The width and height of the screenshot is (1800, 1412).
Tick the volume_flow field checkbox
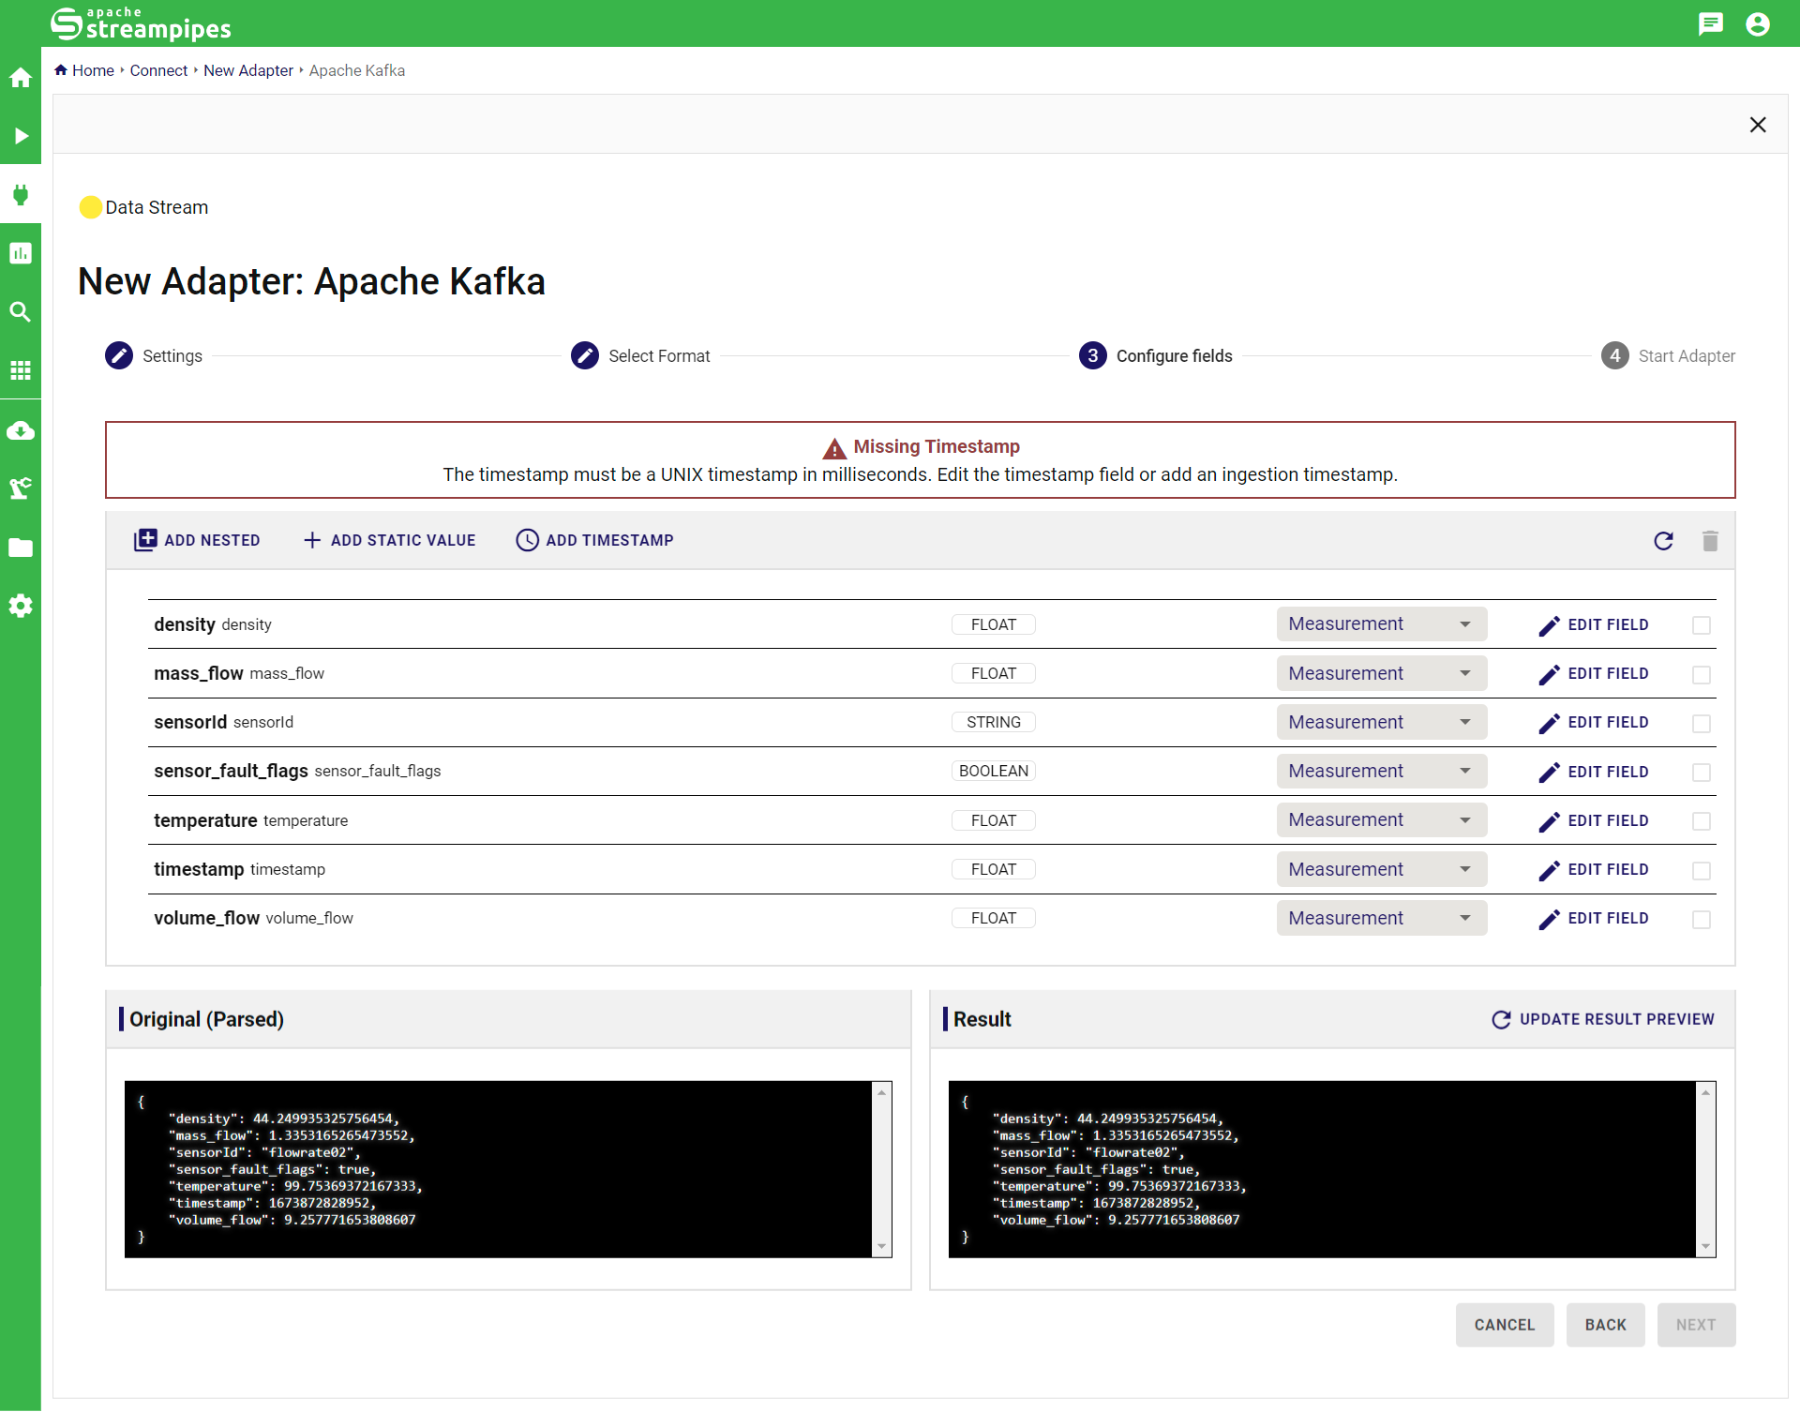[1702, 919]
